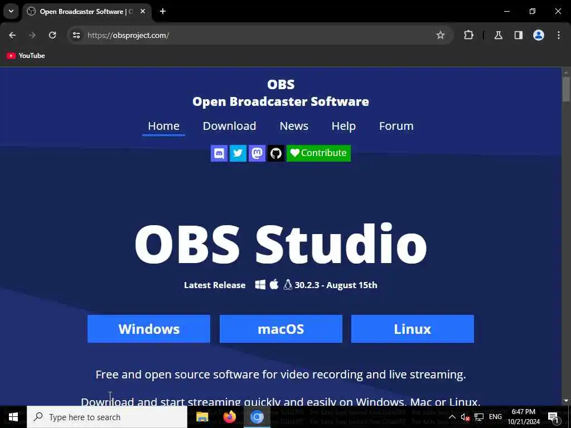Click the 'Latest Release' text
Image resolution: width=571 pixels, height=428 pixels.
pos(215,285)
